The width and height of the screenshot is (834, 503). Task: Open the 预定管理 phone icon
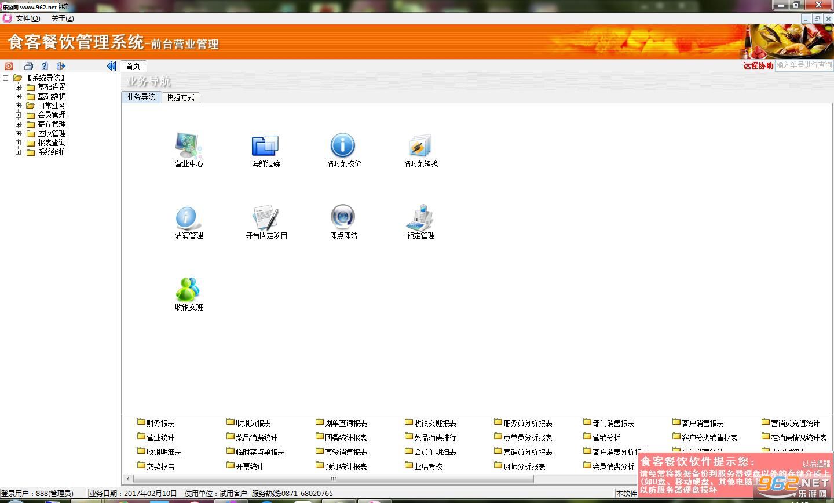point(420,217)
